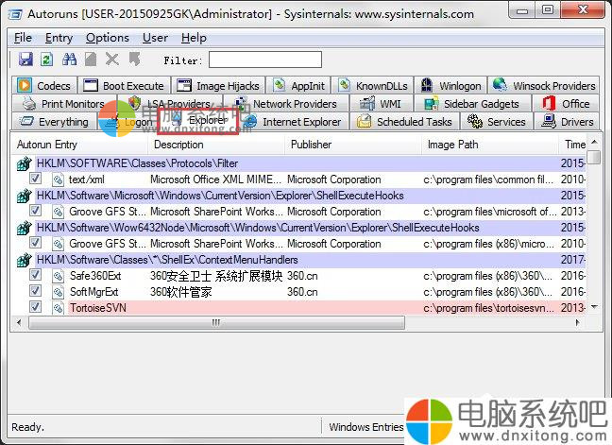Switch to the Network Providers tab
The height and width of the screenshot is (445, 612).
click(x=287, y=104)
